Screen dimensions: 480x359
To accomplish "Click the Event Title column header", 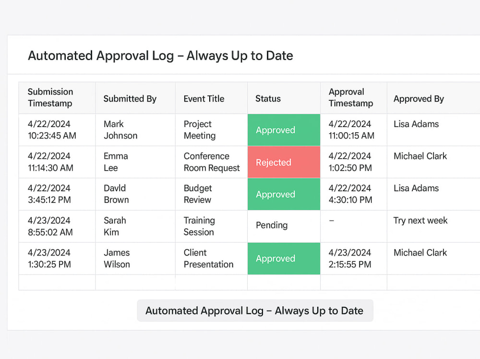I will [211, 98].
